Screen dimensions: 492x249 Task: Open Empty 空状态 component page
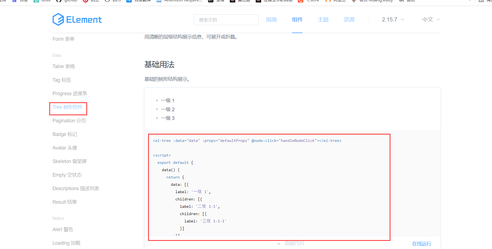(67, 175)
